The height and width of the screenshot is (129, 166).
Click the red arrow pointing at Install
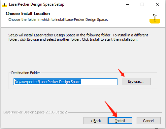(111, 109)
